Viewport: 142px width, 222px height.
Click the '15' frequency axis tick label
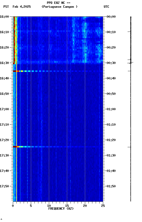[x=67, y=206]
